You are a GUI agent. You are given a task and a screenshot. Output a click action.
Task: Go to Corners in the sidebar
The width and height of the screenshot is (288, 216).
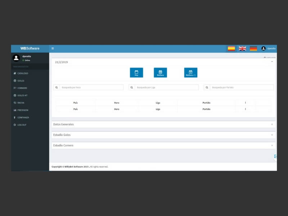(22, 88)
